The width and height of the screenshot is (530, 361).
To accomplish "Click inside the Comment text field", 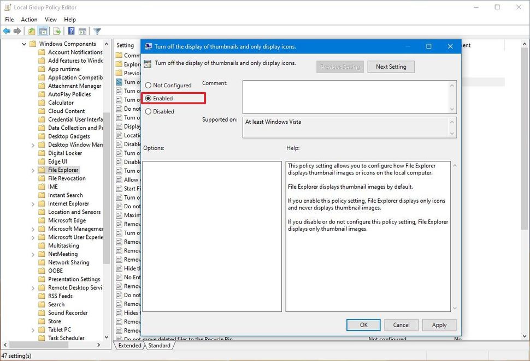I will point(344,97).
